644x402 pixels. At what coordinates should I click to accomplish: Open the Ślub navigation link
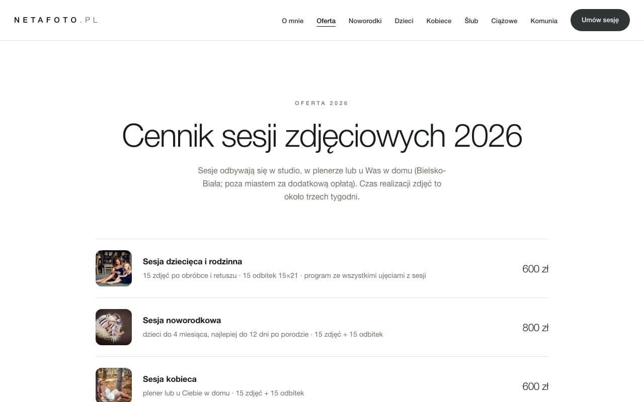(471, 21)
